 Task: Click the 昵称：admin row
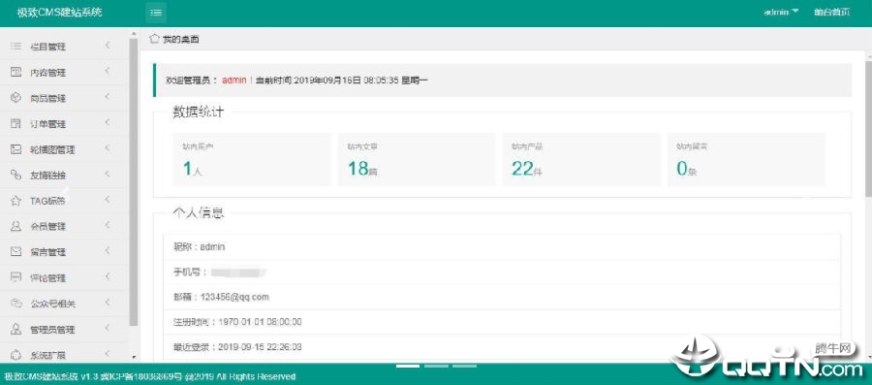[502, 246]
